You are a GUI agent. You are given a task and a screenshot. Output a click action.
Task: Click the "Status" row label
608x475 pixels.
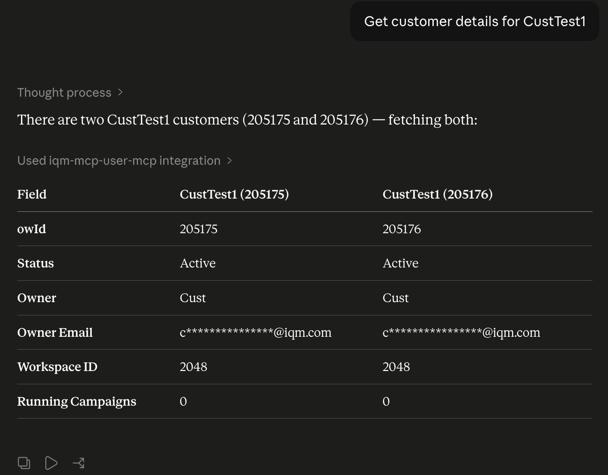click(36, 263)
